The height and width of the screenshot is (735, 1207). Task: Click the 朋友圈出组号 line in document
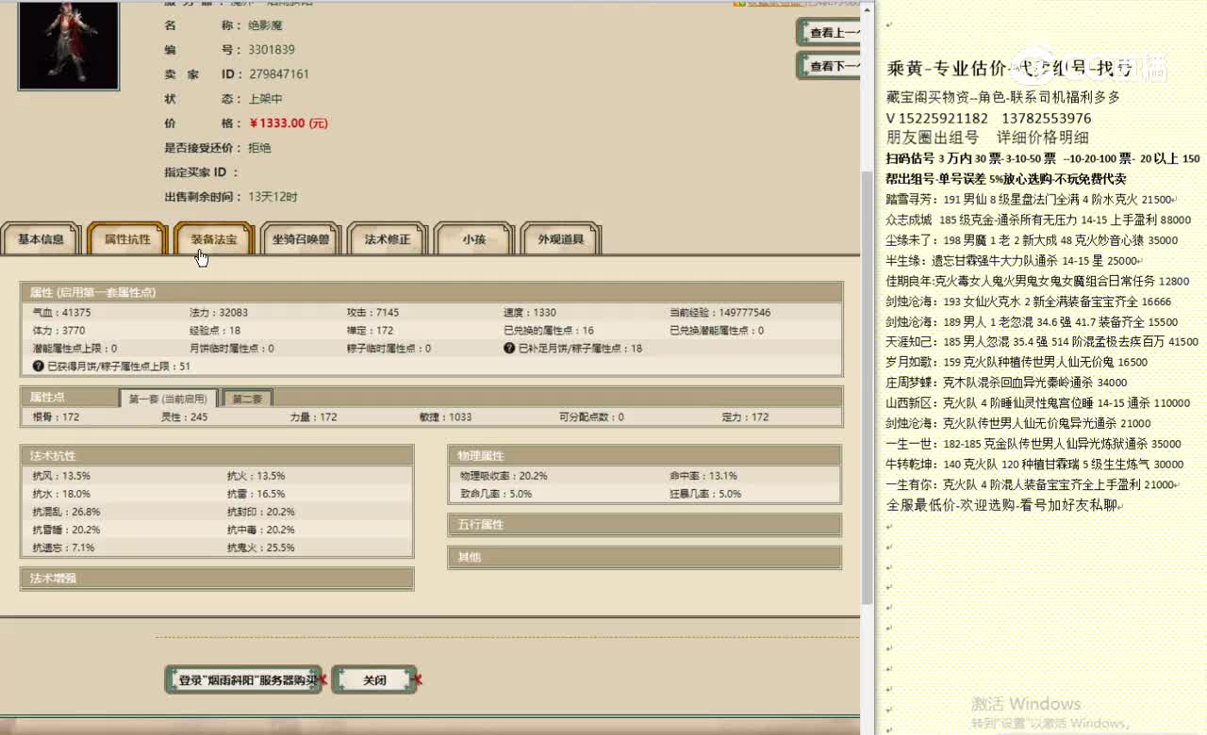coord(987,138)
